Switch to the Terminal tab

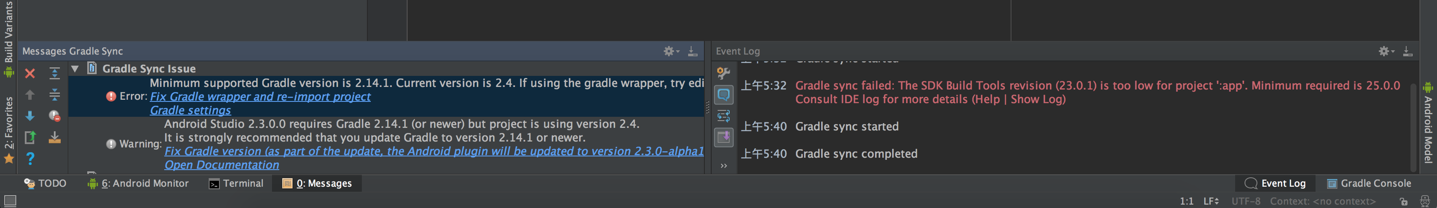(236, 184)
